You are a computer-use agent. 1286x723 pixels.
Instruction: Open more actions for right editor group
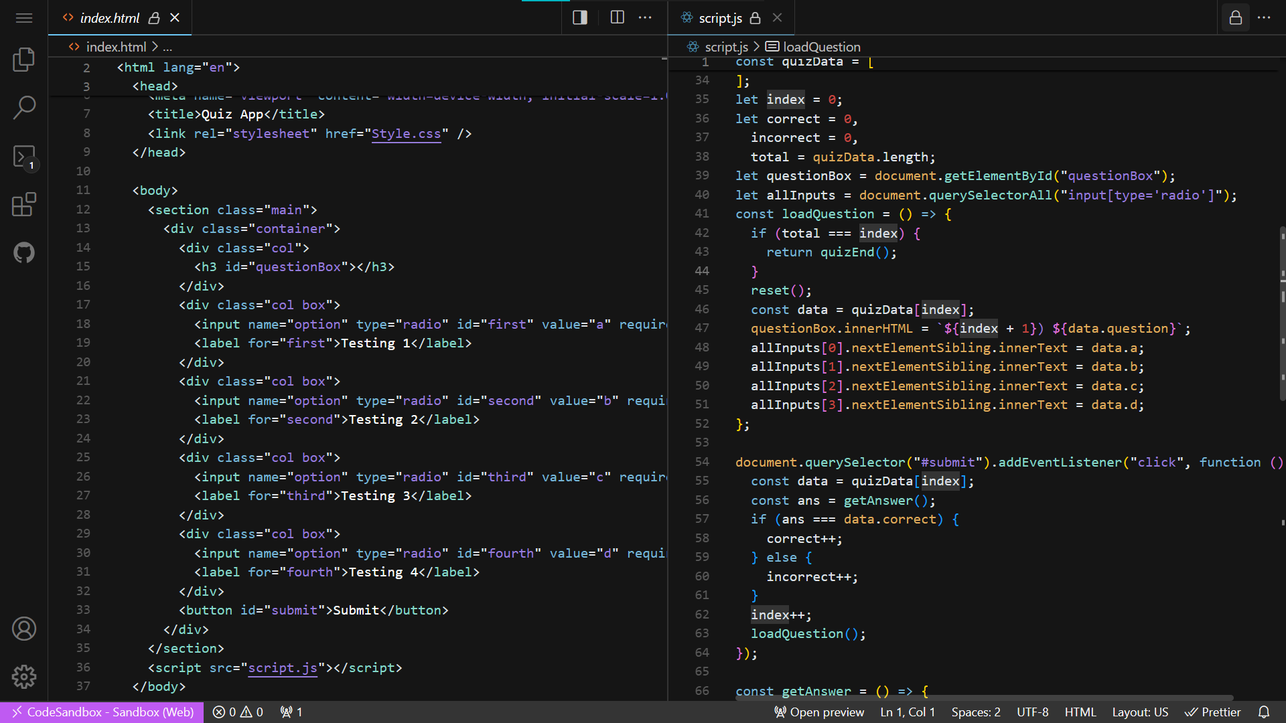coord(1264,17)
